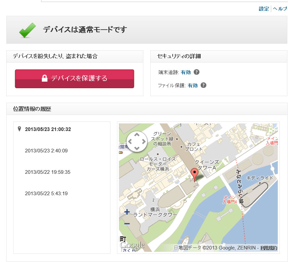Open the 設定 link
The height and width of the screenshot is (262, 288).
264,9
